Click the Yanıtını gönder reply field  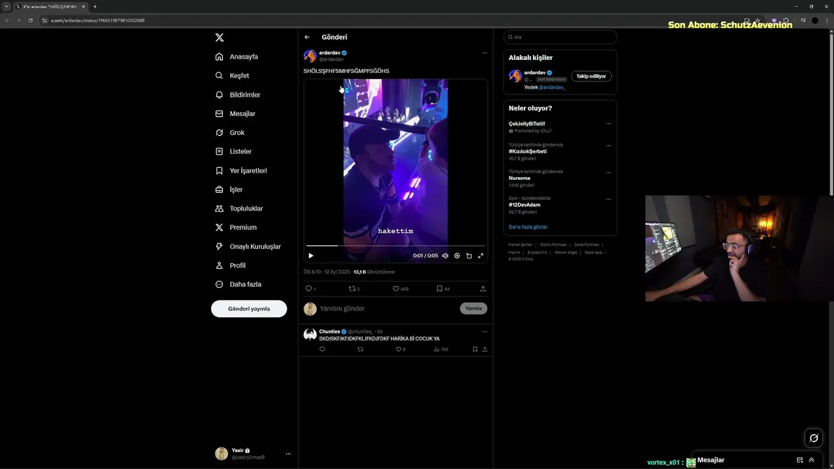click(x=388, y=309)
